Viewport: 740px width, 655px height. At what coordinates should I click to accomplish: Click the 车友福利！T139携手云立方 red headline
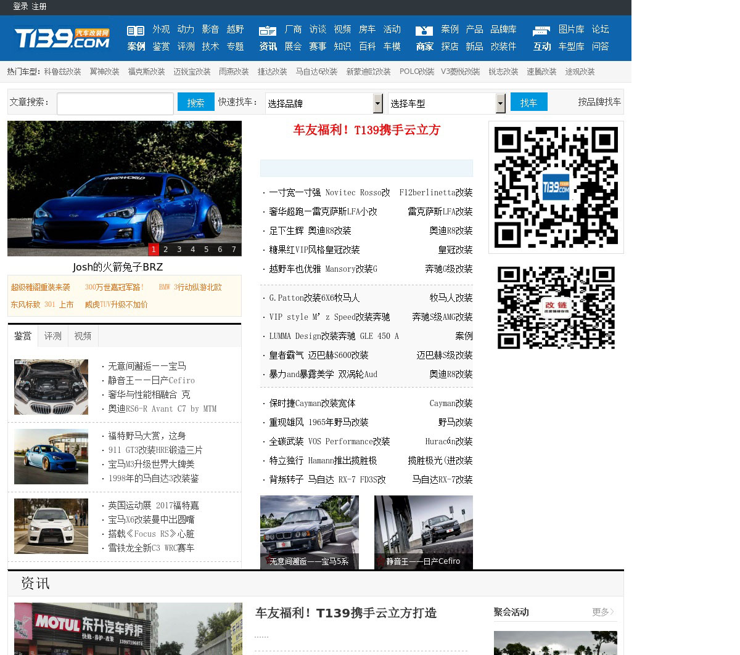click(x=367, y=130)
